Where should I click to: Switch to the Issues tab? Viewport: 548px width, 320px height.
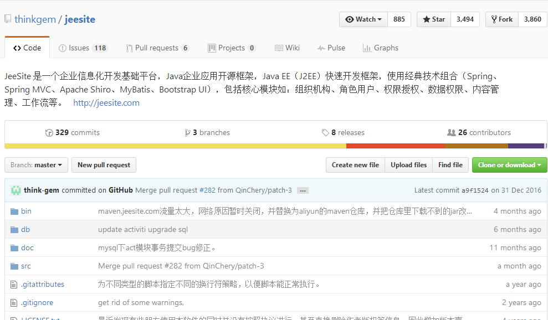83,48
